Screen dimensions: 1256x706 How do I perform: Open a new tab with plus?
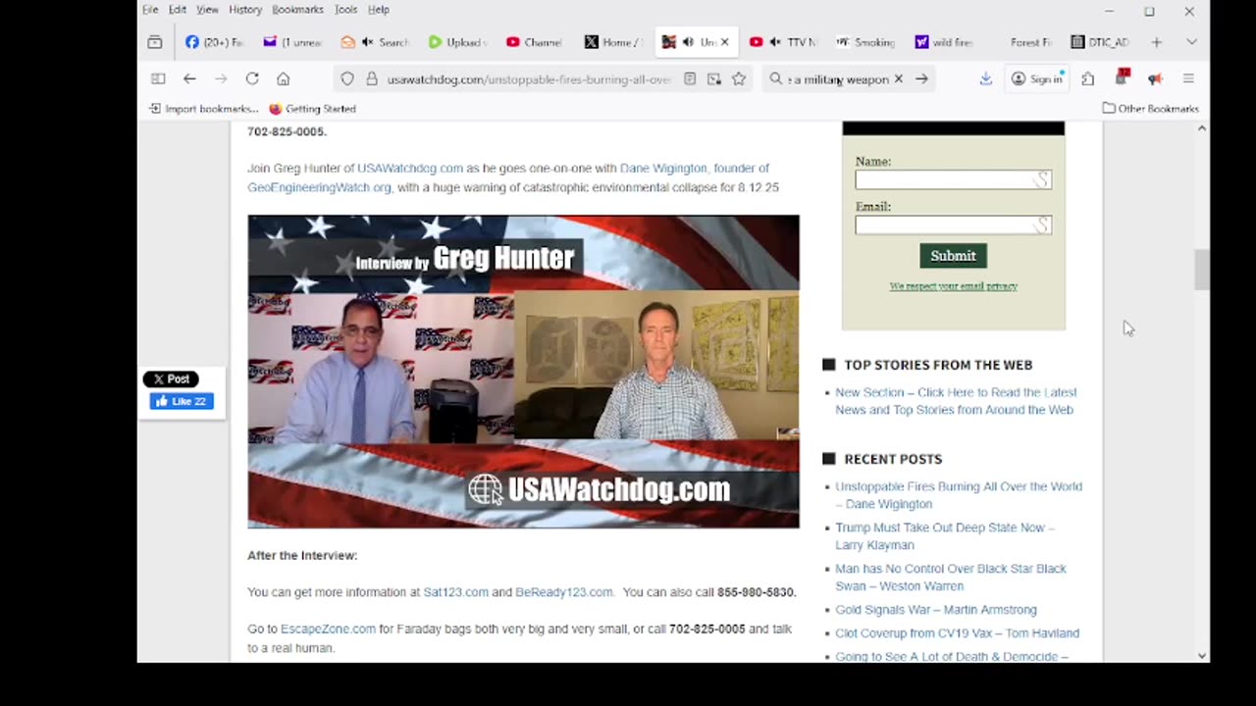coord(1157,42)
